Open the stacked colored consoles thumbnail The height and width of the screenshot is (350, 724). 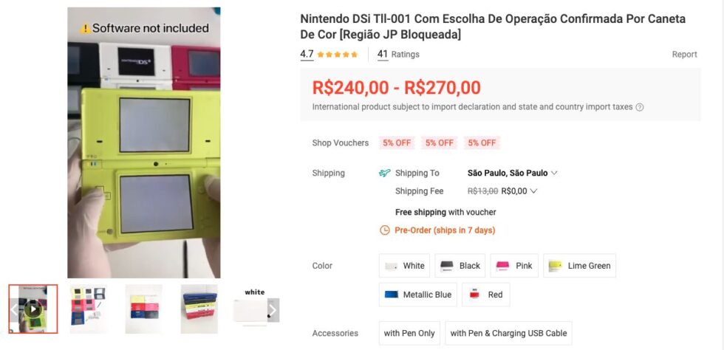(x=143, y=309)
